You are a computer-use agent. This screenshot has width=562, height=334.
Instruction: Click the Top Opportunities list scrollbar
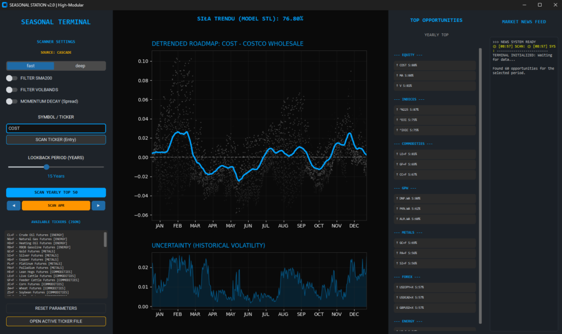(481, 165)
